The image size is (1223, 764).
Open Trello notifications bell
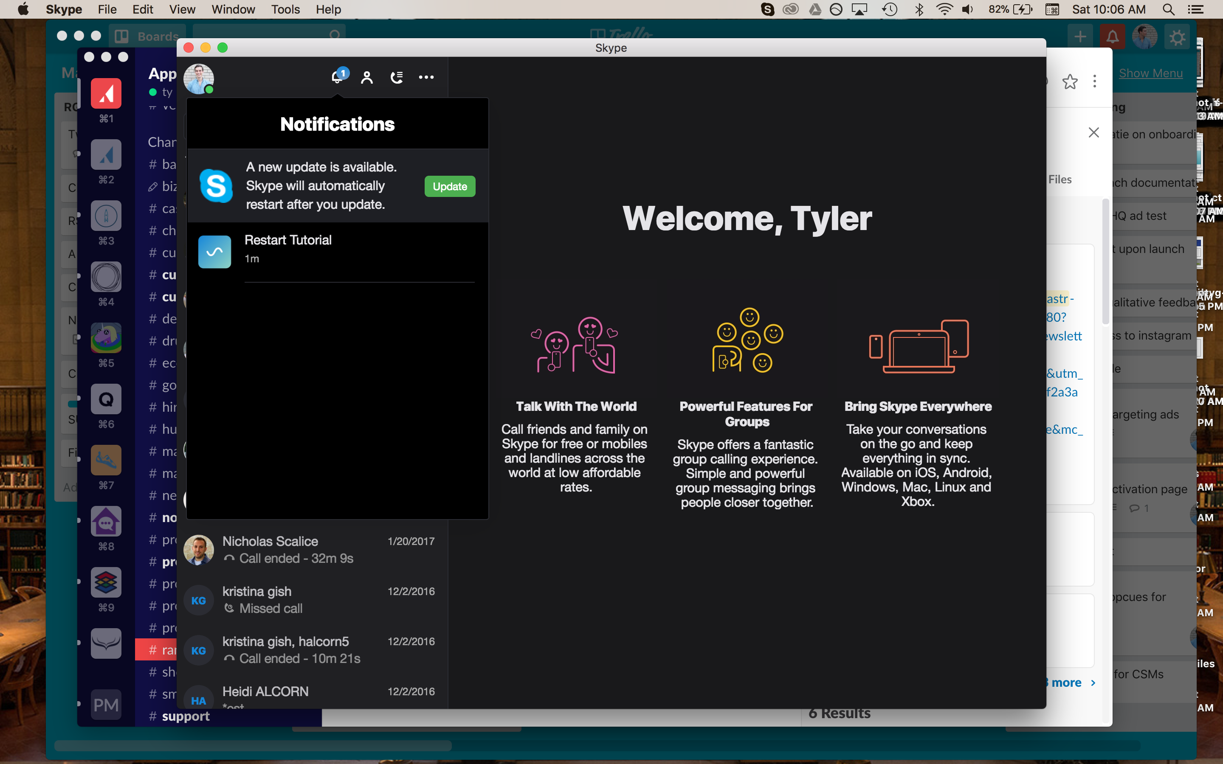pos(1112,37)
